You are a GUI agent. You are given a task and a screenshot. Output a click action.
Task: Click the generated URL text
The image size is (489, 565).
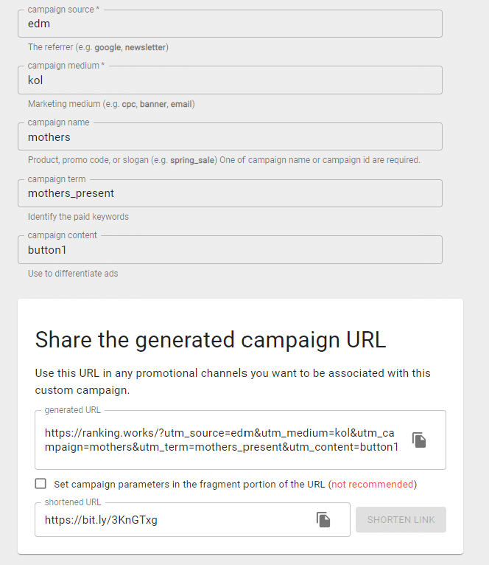click(x=221, y=440)
